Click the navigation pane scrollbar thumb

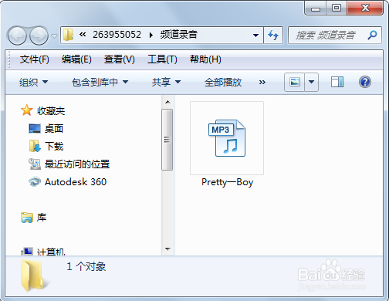tap(167, 140)
